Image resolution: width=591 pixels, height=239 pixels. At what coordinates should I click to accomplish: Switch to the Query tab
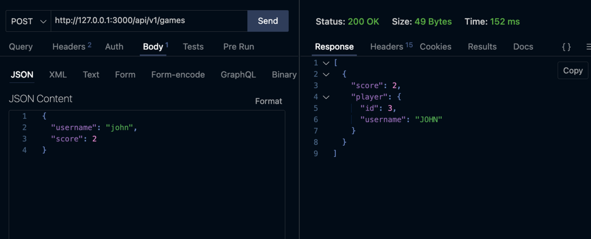tap(21, 47)
